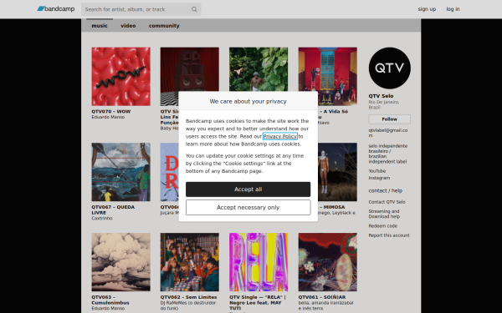Open the RELA single cover art

tap(259, 262)
